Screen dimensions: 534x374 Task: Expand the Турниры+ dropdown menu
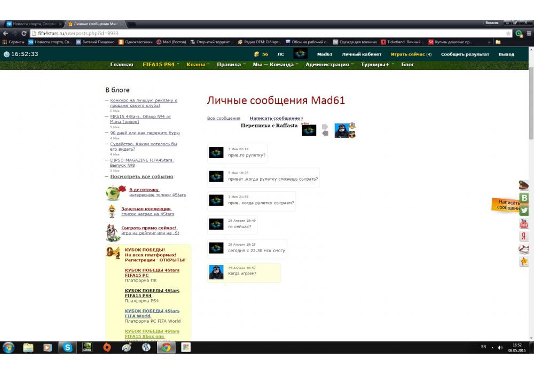coord(377,65)
